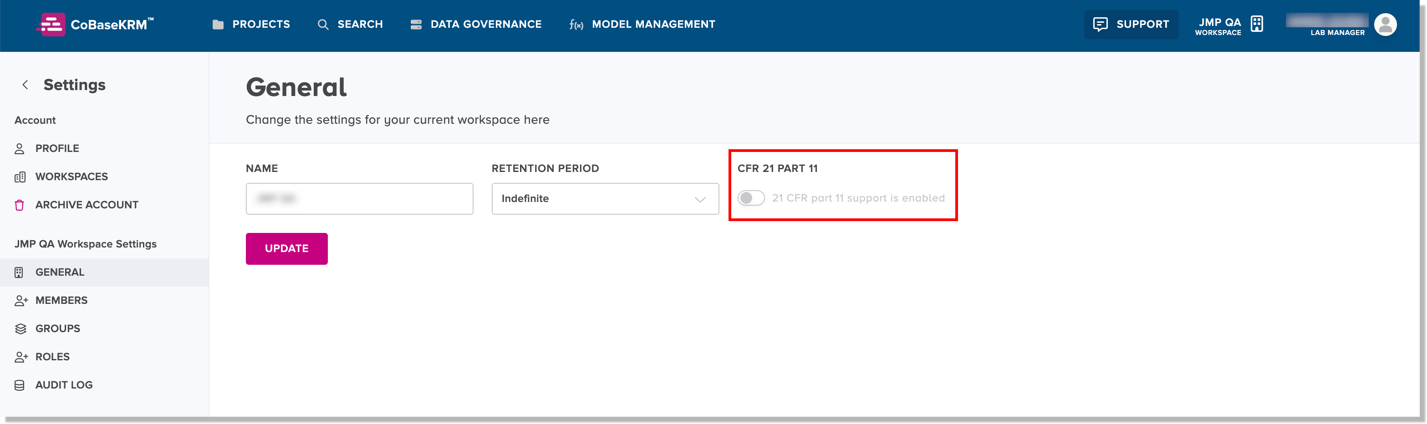Click the CoBaseKRM logo icon
This screenshot has height=424, width=1427.
coord(51,25)
